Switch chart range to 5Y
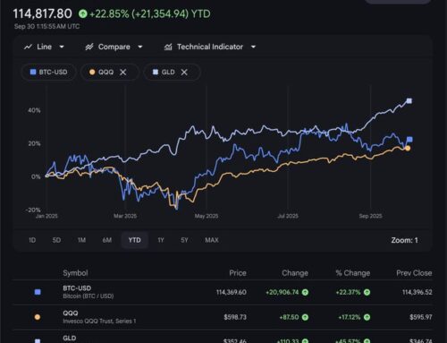This screenshot has width=447, height=343. pos(184,240)
